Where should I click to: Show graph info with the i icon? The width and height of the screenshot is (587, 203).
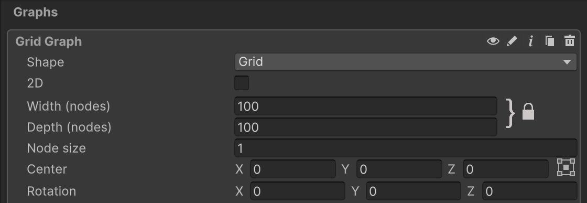[x=530, y=41]
